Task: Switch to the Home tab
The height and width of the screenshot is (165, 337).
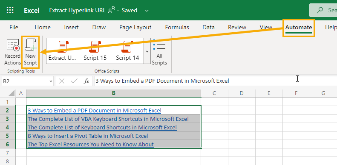Action: [43, 28]
